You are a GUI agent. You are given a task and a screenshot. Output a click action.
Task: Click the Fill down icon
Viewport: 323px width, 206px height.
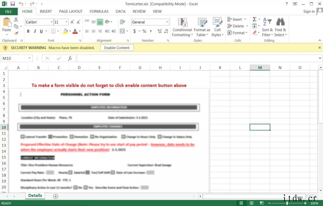[x=255, y=26]
